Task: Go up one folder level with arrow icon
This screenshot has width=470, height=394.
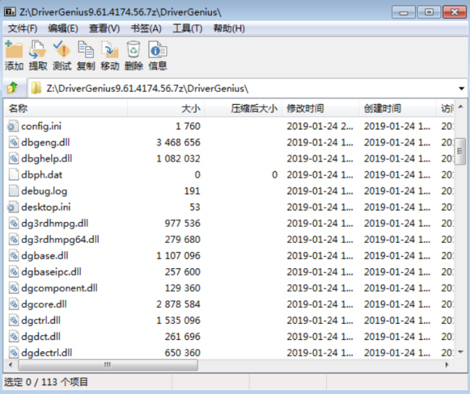Action: coord(12,88)
